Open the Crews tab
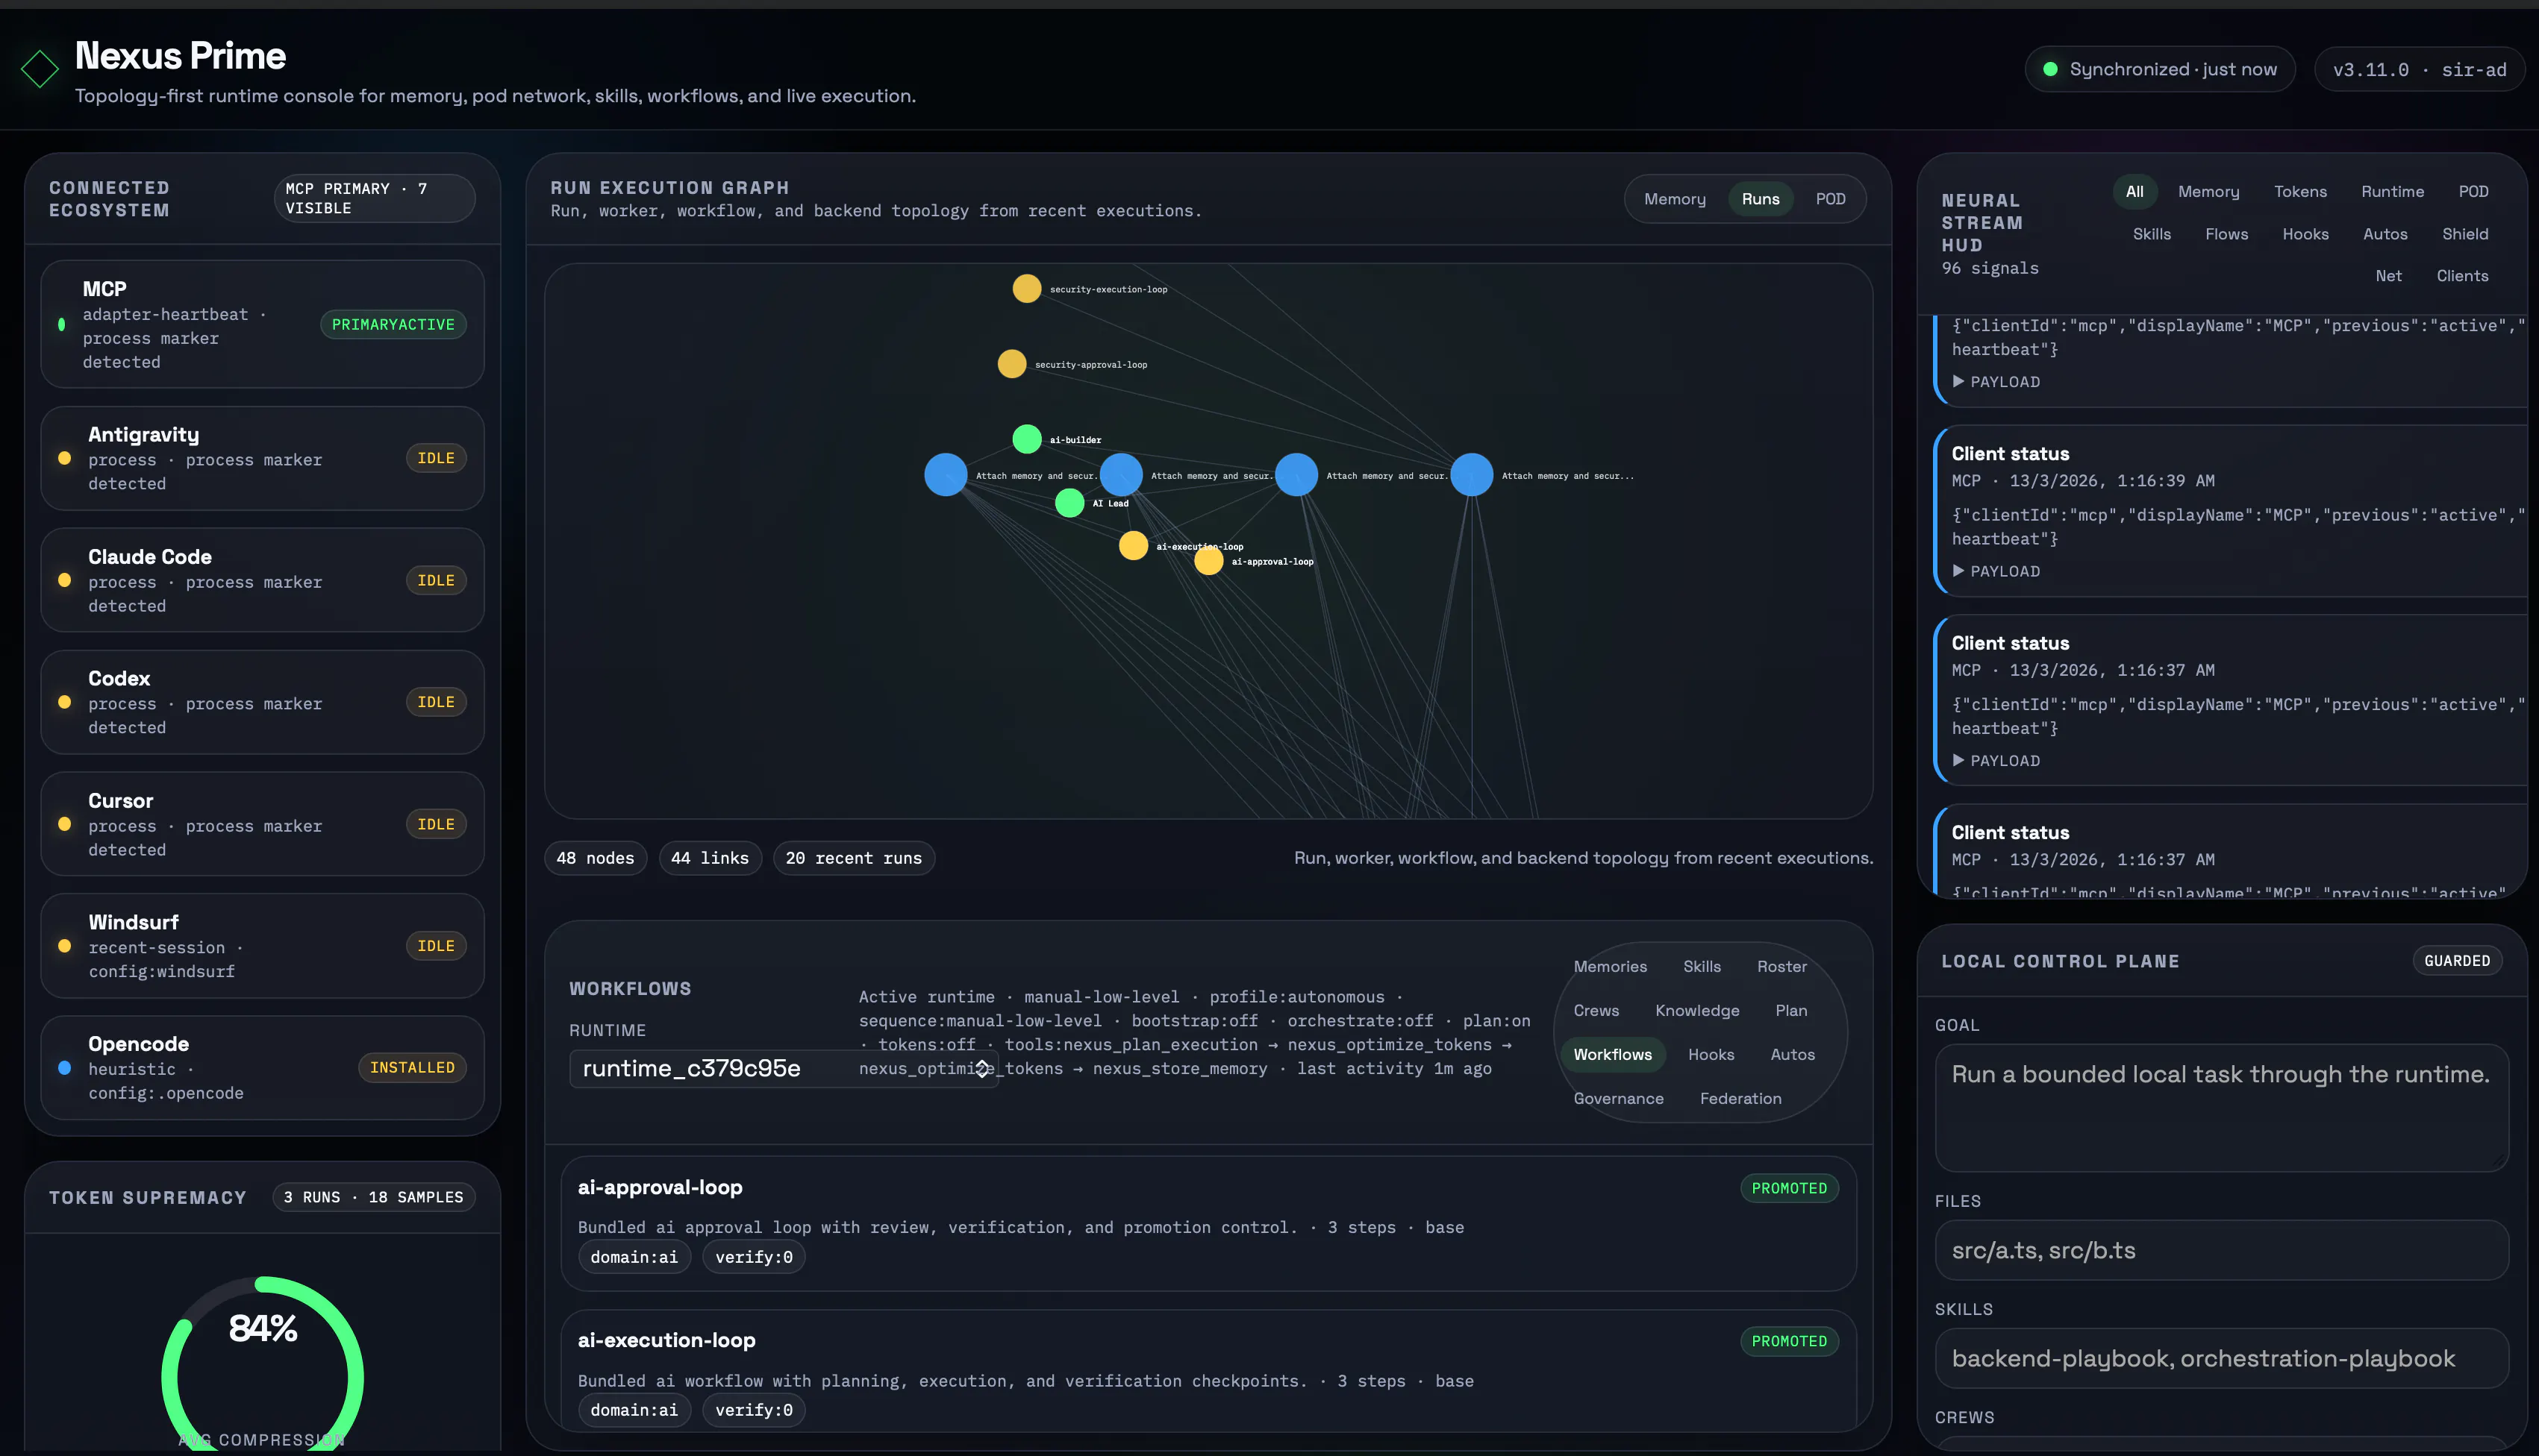This screenshot has width=2539, height=1456. click(x=1596, y=1011)
